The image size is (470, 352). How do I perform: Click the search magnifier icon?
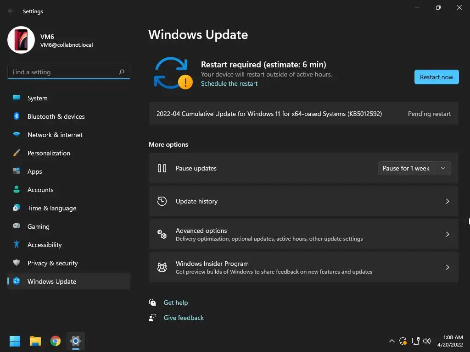[x=122, y=72]
